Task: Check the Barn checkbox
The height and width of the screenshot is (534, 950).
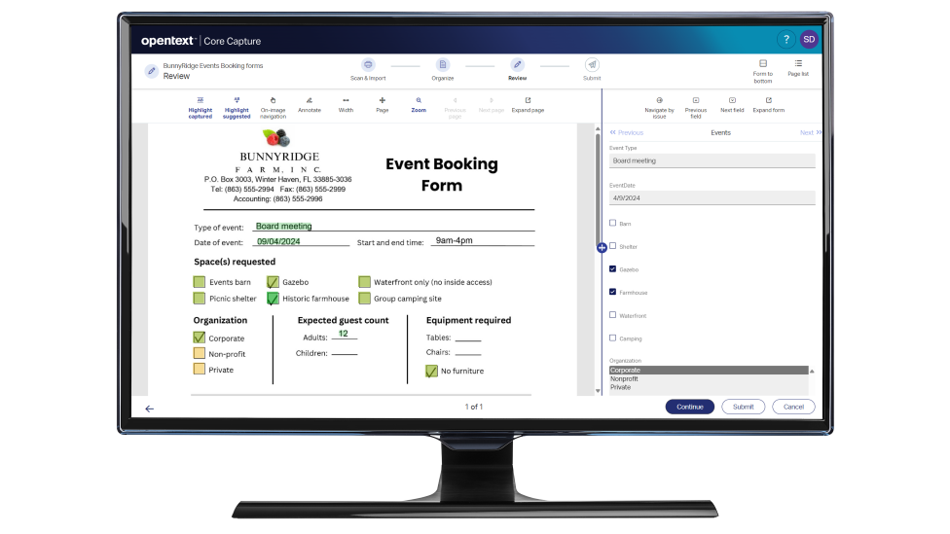Action: coord(612,223)
